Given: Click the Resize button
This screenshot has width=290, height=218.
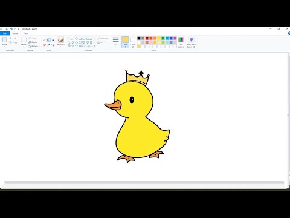Looking at the screenshot, I should pos(33,42).
